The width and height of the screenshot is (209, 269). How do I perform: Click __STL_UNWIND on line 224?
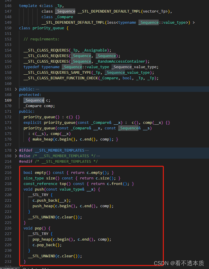click(x=42, y=217)
